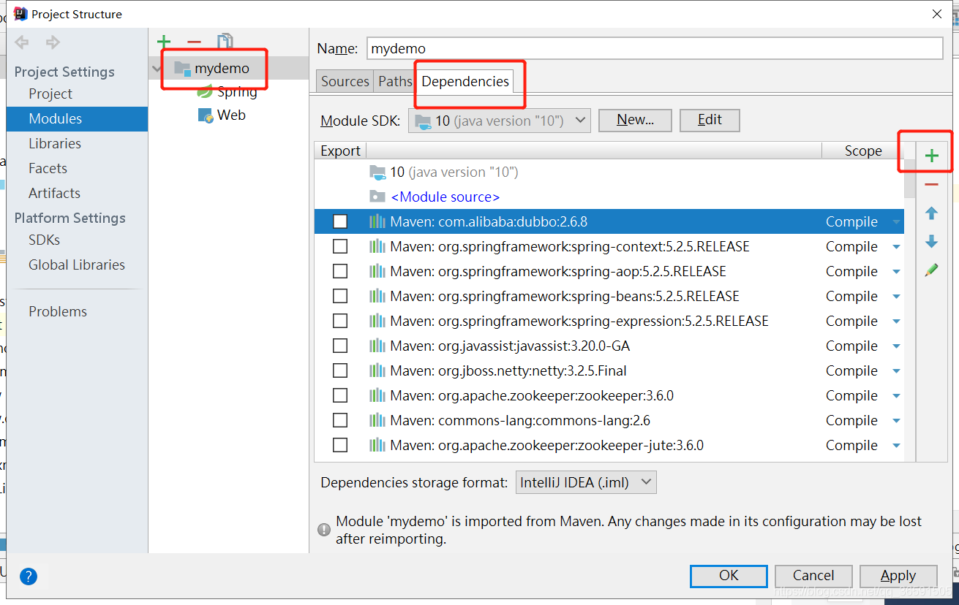Add a new module with green plus
This screenshot has width=959, height=605.
pyautogui.click(x=164, y=42)
